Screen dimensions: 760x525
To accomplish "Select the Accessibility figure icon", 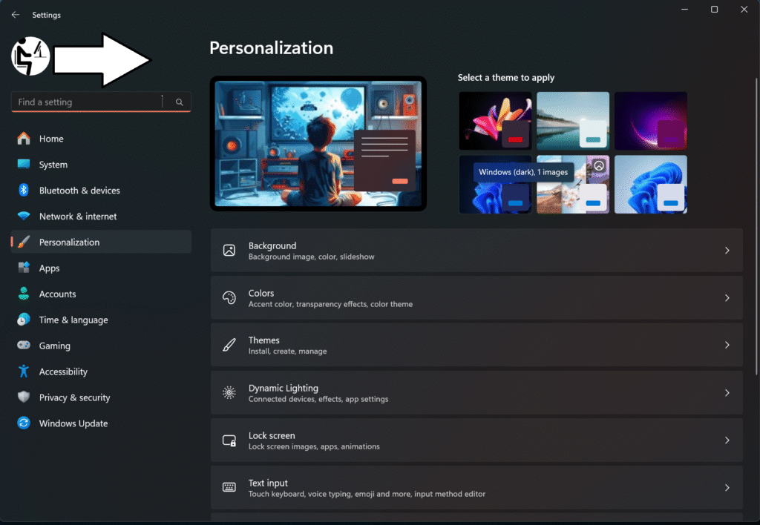I will pos(23,372).
